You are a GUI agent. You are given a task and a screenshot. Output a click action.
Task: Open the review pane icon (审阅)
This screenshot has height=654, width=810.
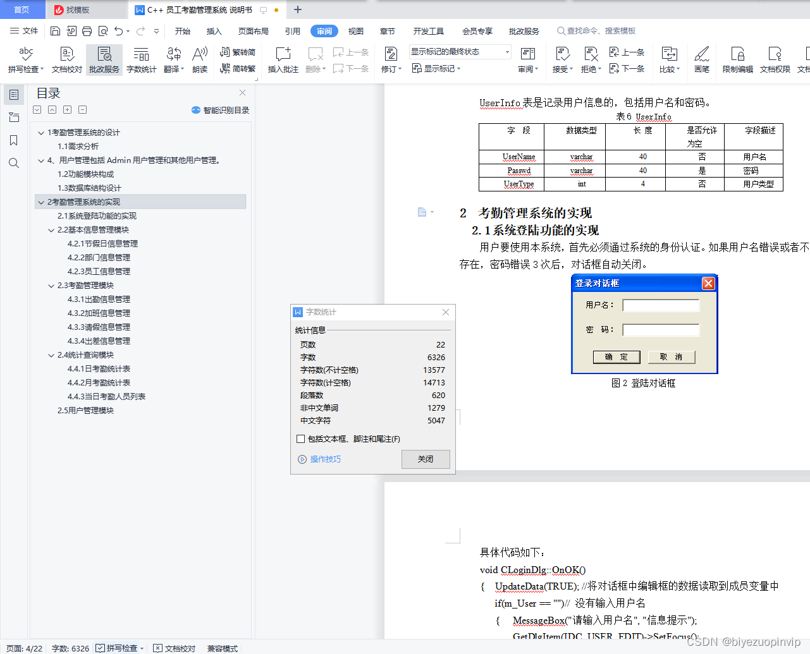click(x=528, y=54)
